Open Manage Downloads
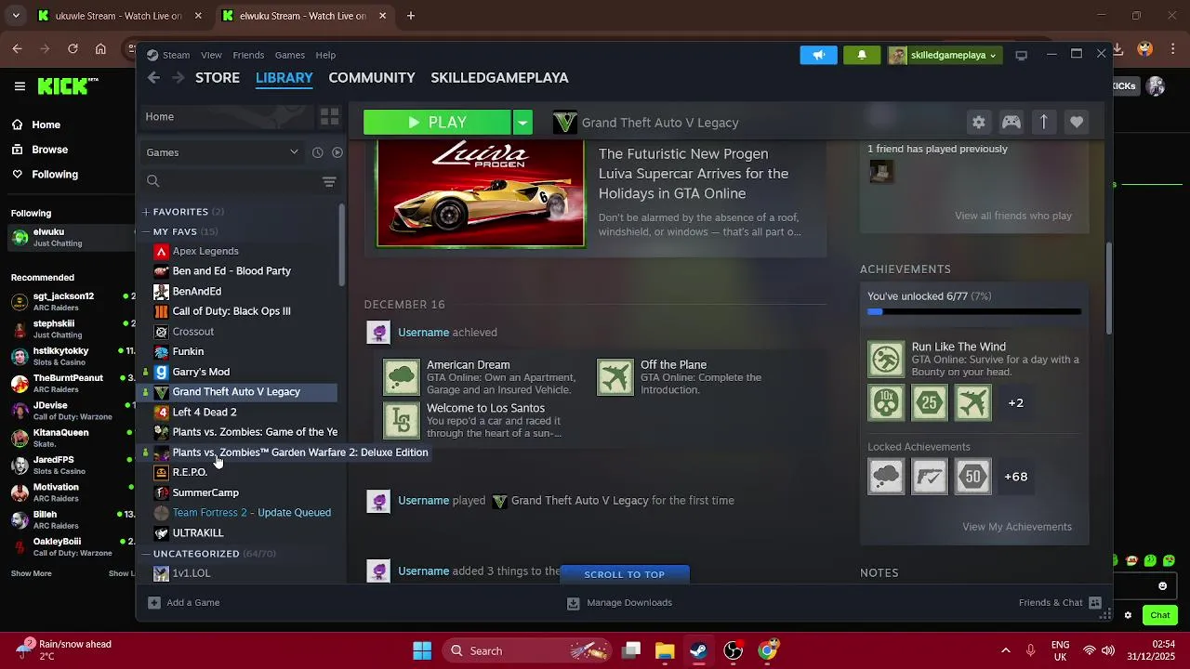The height and width of the screenshot is (669, 1190). 620,602
